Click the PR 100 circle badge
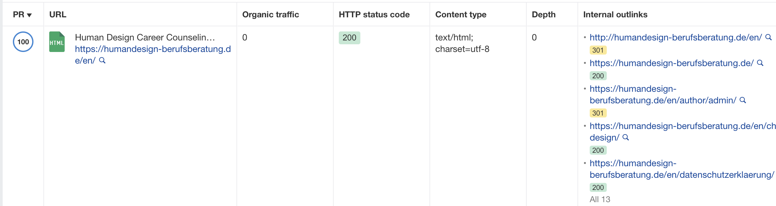This screenshot has width=776, height=206. (x=23, y=42)
